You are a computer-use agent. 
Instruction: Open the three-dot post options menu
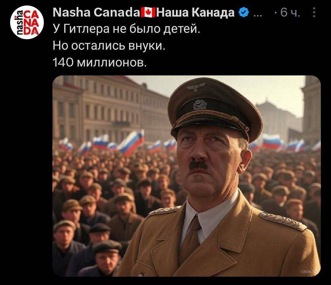point(314,13)
